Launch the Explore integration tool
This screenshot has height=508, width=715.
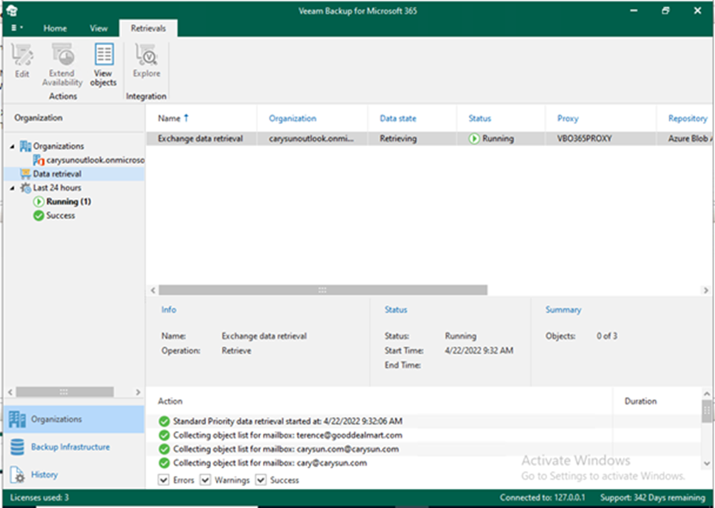coord(146,61)
